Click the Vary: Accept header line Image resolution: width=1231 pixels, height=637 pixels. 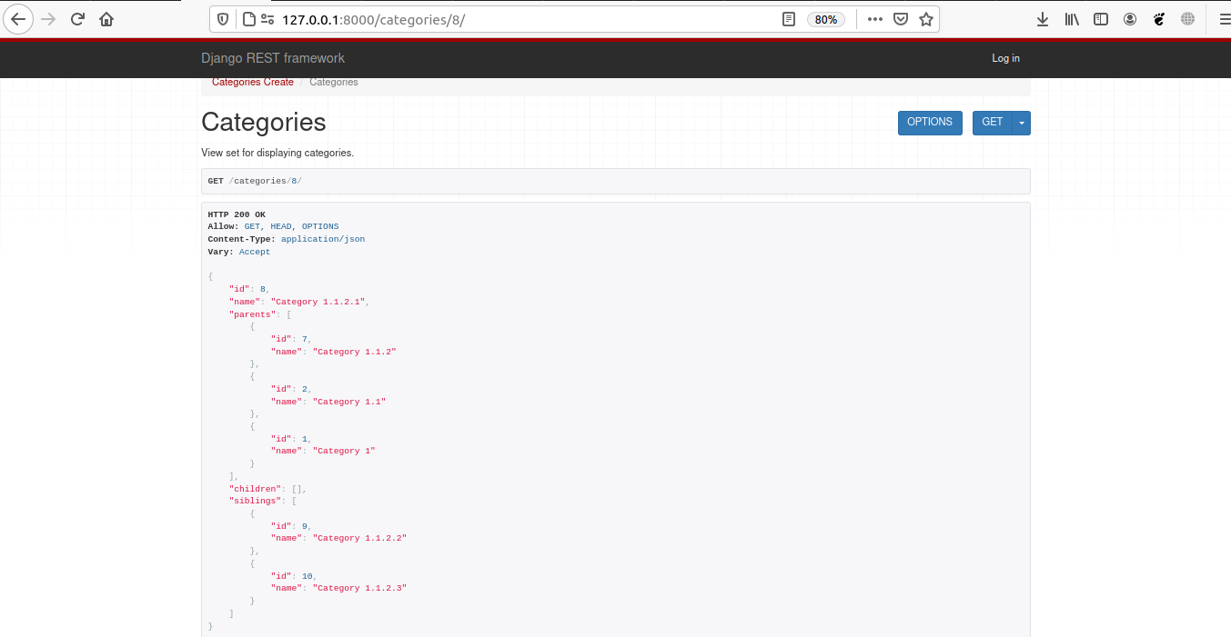coord(238,252)
